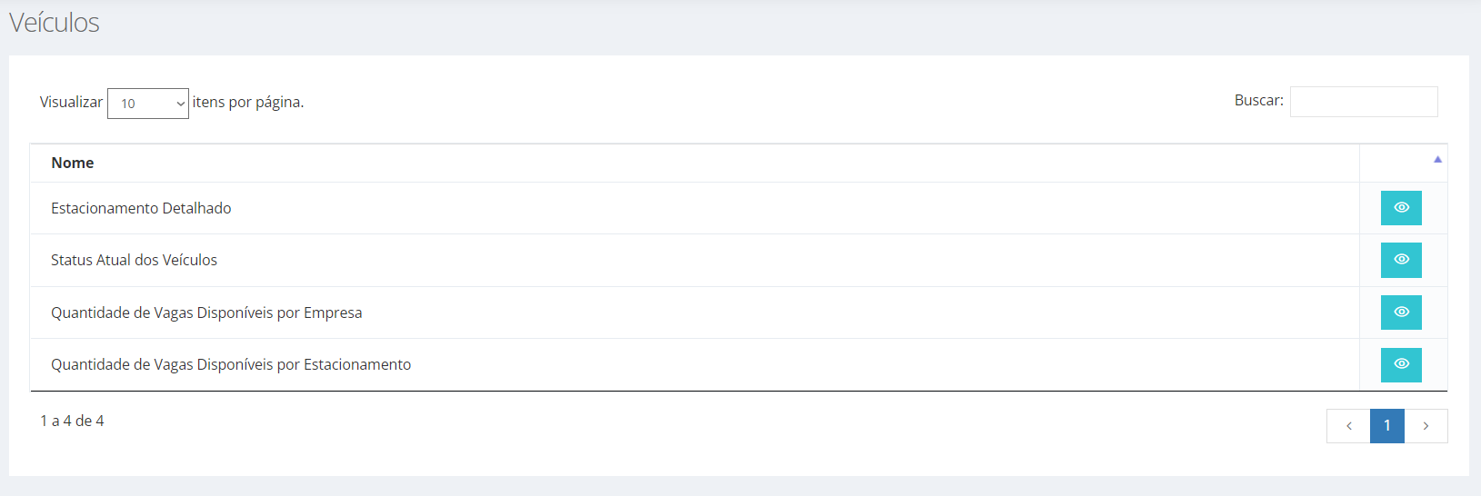Click the '1 a 4 de 4' record count
1481x496 pixels.
(72, 421)
